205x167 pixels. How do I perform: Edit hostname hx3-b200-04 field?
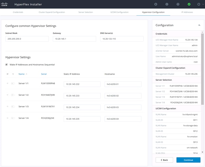tap(123, 119)
